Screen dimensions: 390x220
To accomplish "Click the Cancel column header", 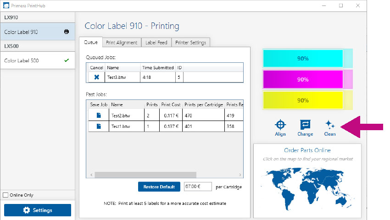I will (x=96, y=68).
